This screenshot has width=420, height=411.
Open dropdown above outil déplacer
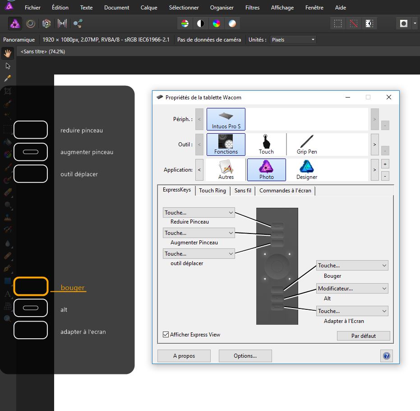pyautogui.click(x=199, y=254)
